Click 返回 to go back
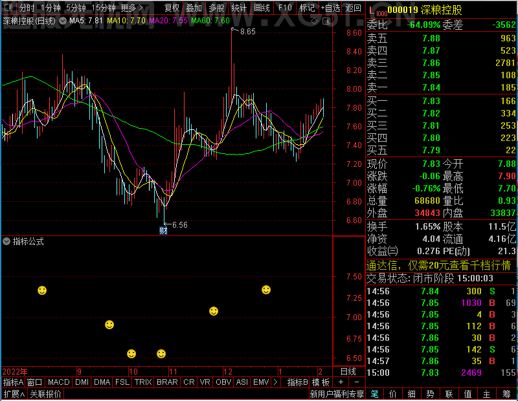 click(x=353, y=8)
